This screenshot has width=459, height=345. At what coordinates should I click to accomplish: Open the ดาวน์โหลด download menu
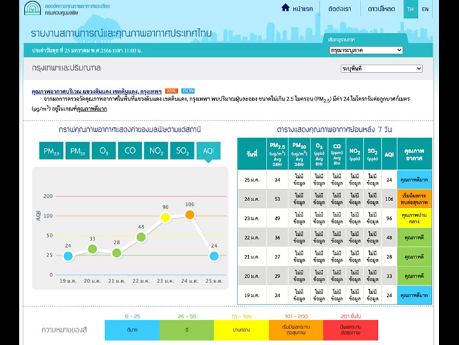(382, 9)
